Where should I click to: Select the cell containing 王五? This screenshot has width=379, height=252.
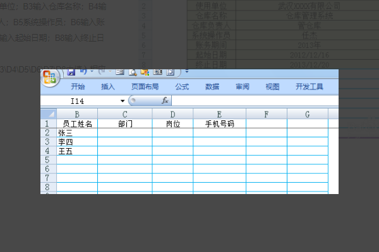(77, 151)
